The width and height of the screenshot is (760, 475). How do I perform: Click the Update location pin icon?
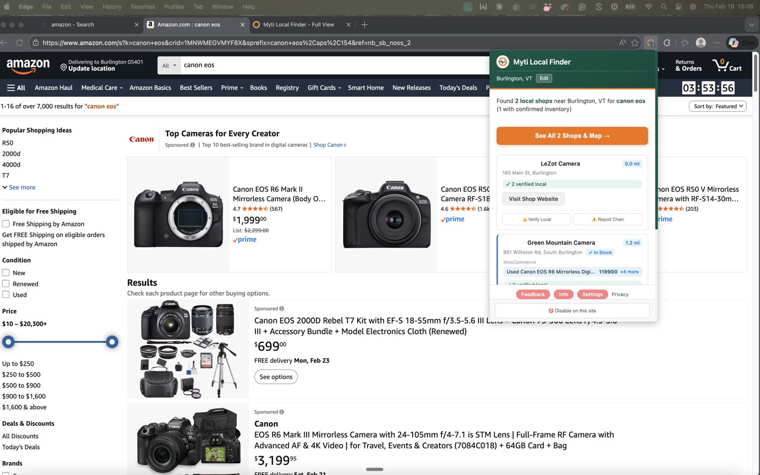click(x=64, y=68)
